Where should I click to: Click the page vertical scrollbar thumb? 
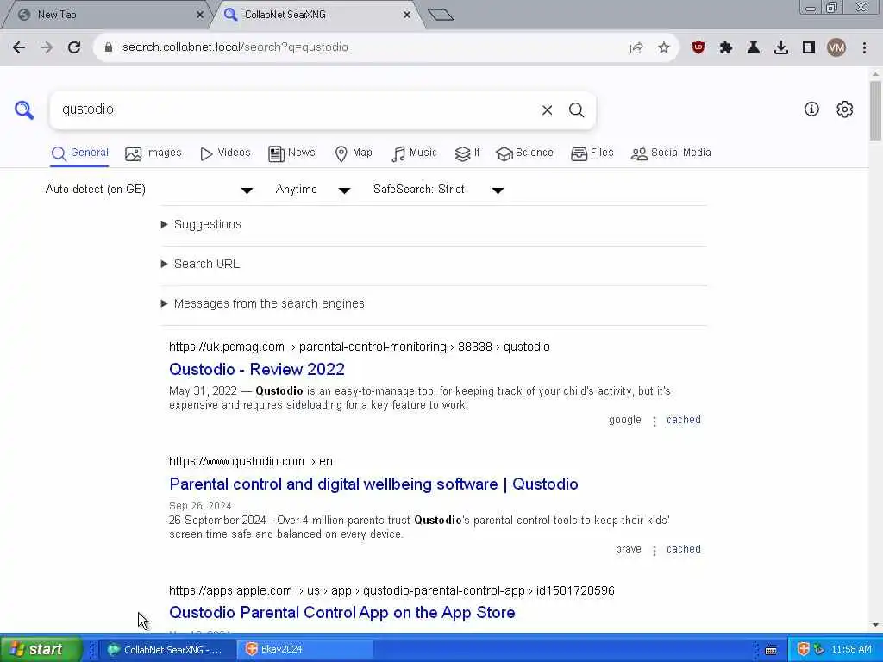(875, 111)
